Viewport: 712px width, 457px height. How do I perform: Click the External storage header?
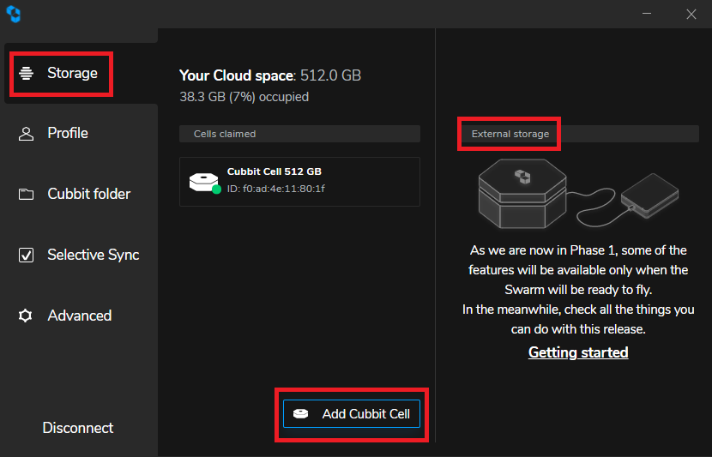[x=578, y=134]
